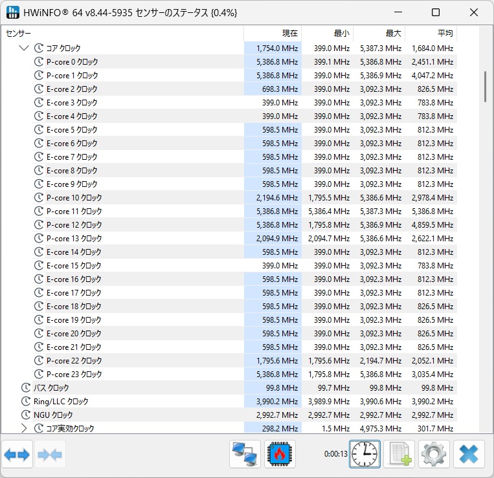Click the HWiNFO app icon in title bar
This screenshot has height=478, width=494.
[x=12, y=12]
